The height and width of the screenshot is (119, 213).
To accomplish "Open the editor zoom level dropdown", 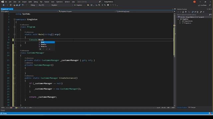I will pos(4,108).
